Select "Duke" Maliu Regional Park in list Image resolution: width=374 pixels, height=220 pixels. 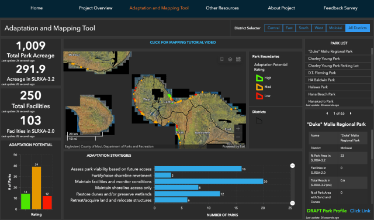click(338, 51)
